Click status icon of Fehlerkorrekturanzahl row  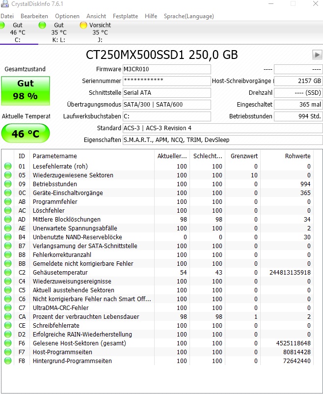[8, 254]
